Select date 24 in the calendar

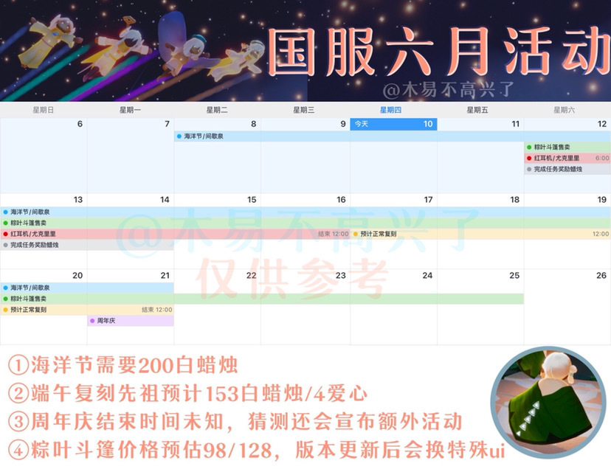427,275
